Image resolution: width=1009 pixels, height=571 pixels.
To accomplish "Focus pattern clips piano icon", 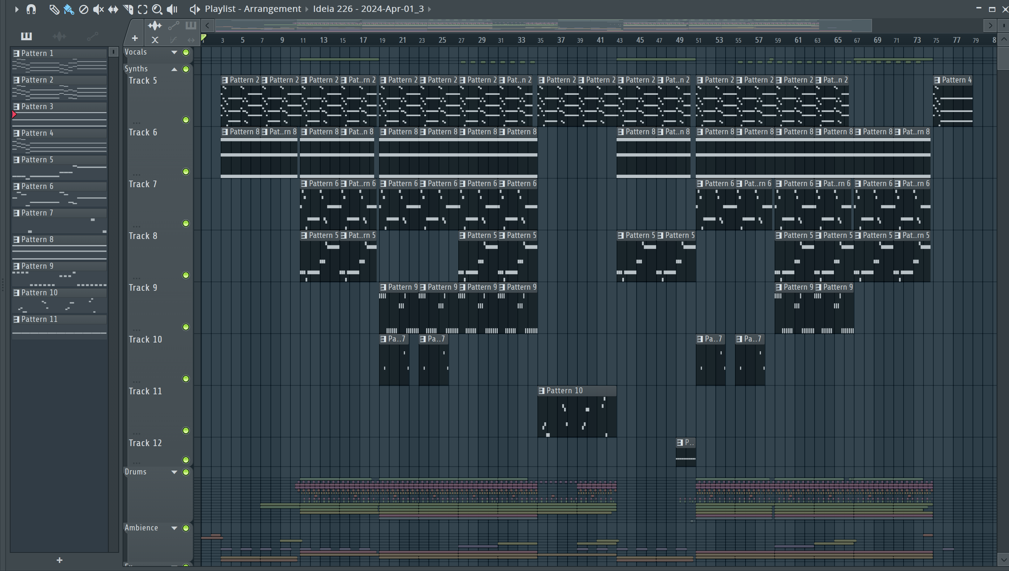I will (x=191, y=26).
